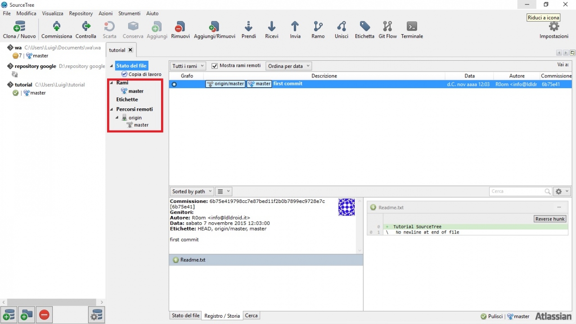576x324 pixels.
Task: Click the Scarta toolbar icon
Action: tap(109, 27)
